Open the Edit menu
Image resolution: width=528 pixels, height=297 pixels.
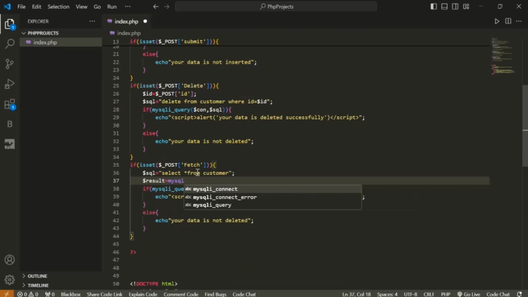37,7
